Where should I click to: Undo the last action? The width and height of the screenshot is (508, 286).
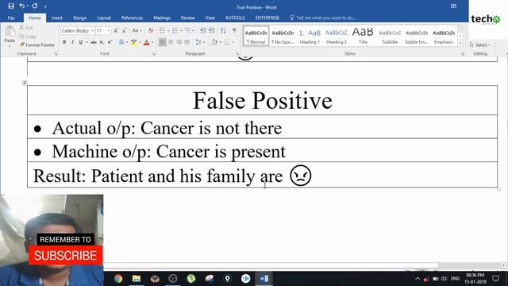point(21,6)
